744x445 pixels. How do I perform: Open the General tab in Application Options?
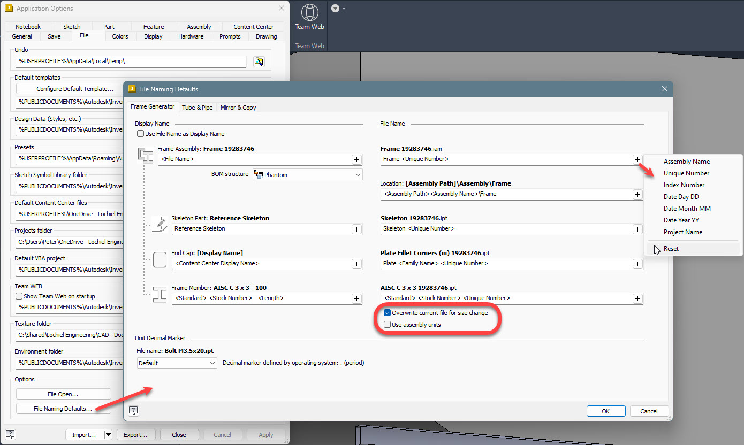point(22,36)
